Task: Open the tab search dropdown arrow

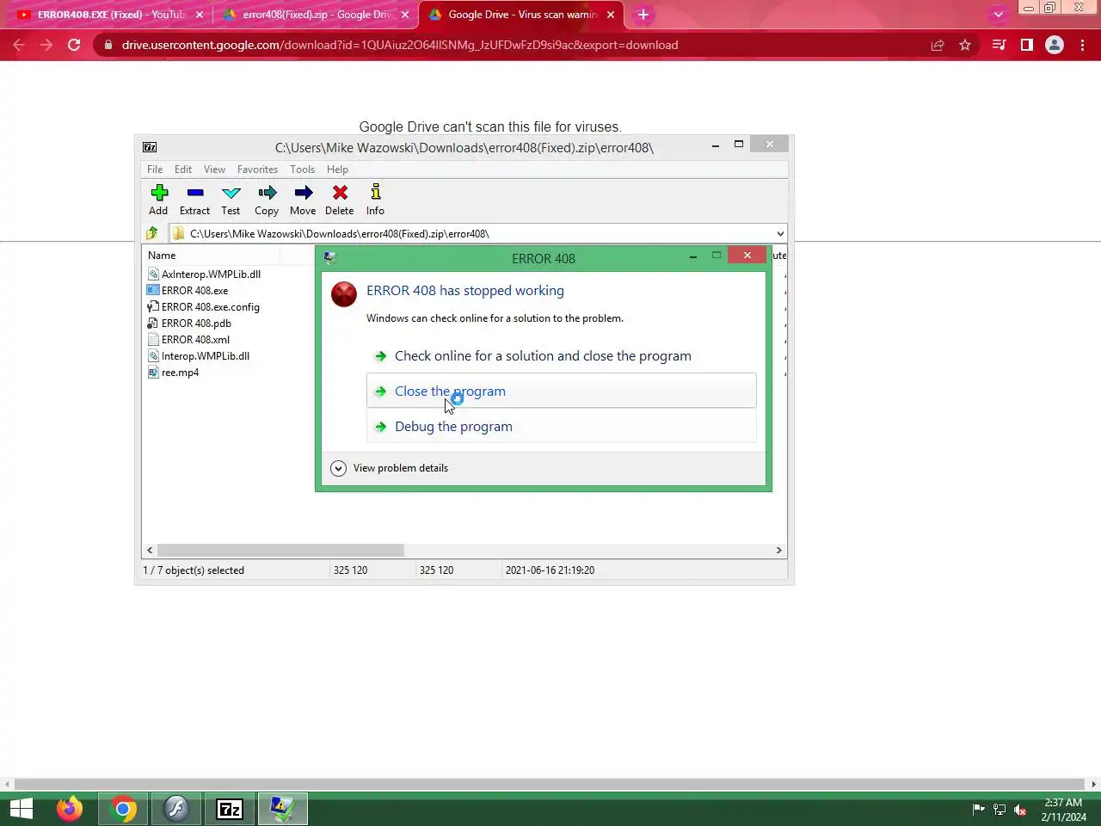Action: tap(998, 15)
